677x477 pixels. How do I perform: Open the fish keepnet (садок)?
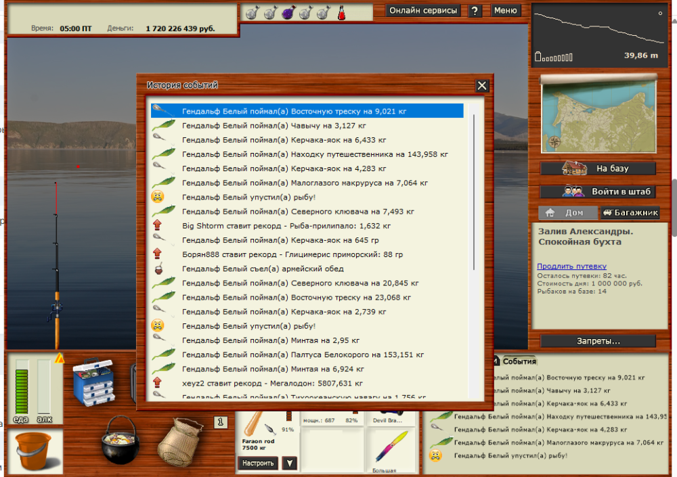coord(179,443)
